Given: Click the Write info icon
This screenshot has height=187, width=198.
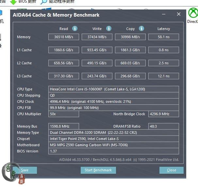Looking at the screenshot, I should point(109,28).
